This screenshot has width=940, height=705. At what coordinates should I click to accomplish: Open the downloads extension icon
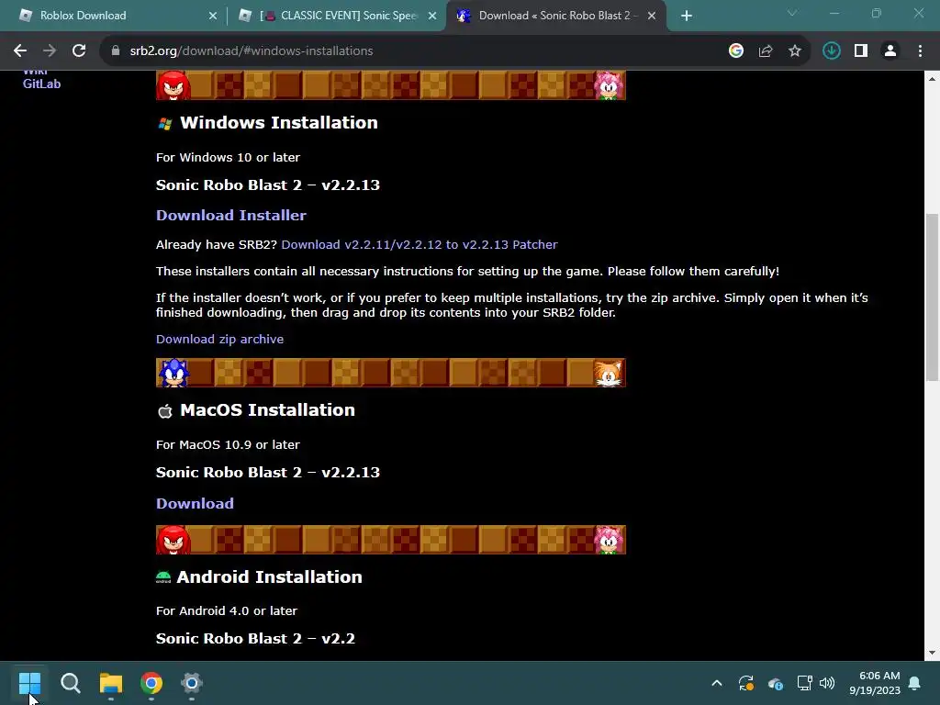tap(831, 51)
